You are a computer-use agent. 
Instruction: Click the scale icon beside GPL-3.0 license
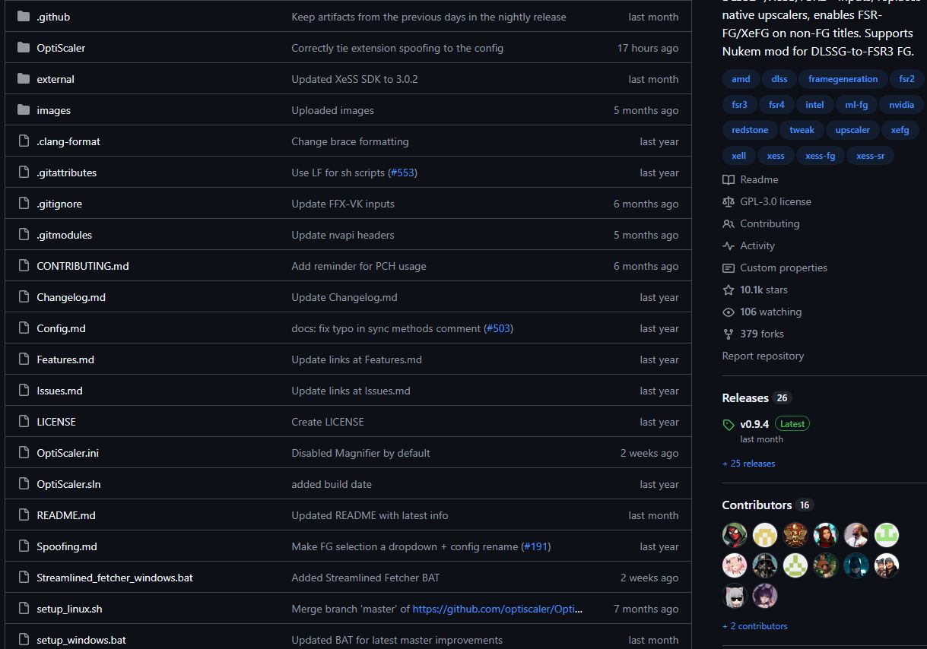[x=729, y=201]
